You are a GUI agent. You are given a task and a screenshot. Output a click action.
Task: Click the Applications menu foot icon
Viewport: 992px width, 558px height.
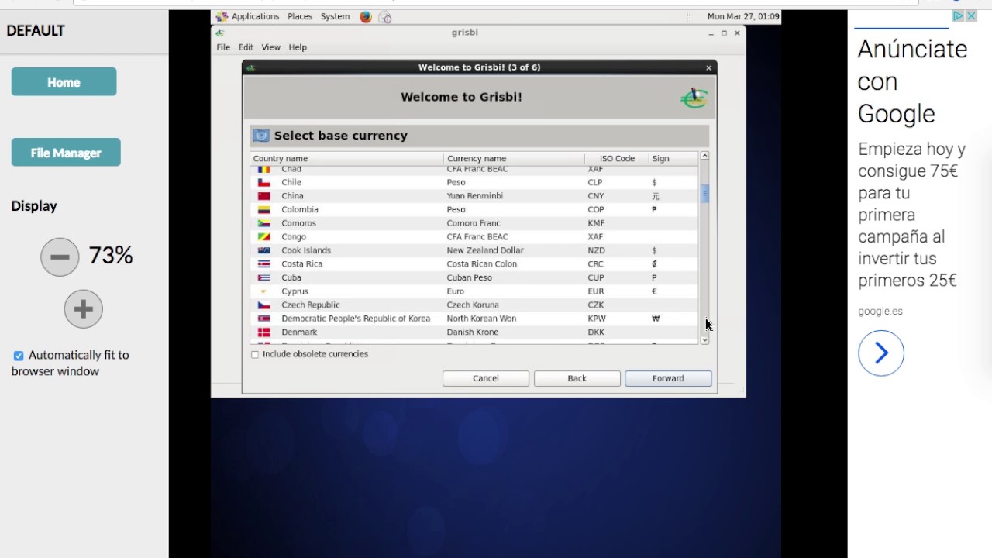[222, 16]
